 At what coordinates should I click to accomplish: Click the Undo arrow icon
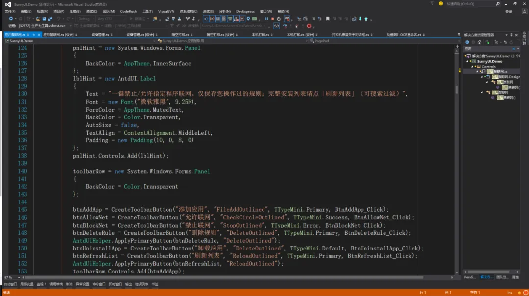[58, 19]
